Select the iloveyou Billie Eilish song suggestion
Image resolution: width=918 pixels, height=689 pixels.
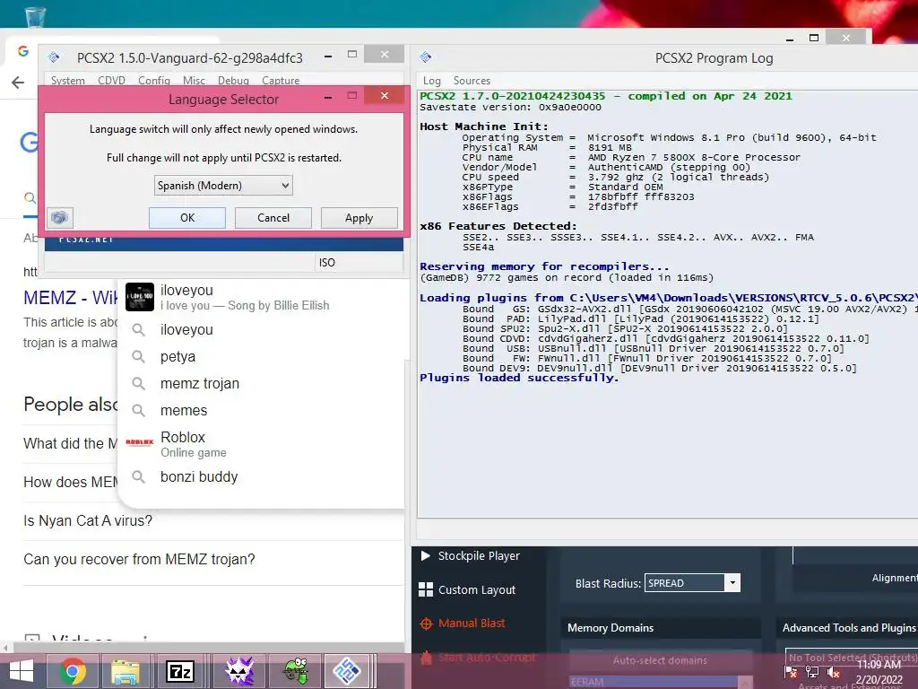click(261, 297)
